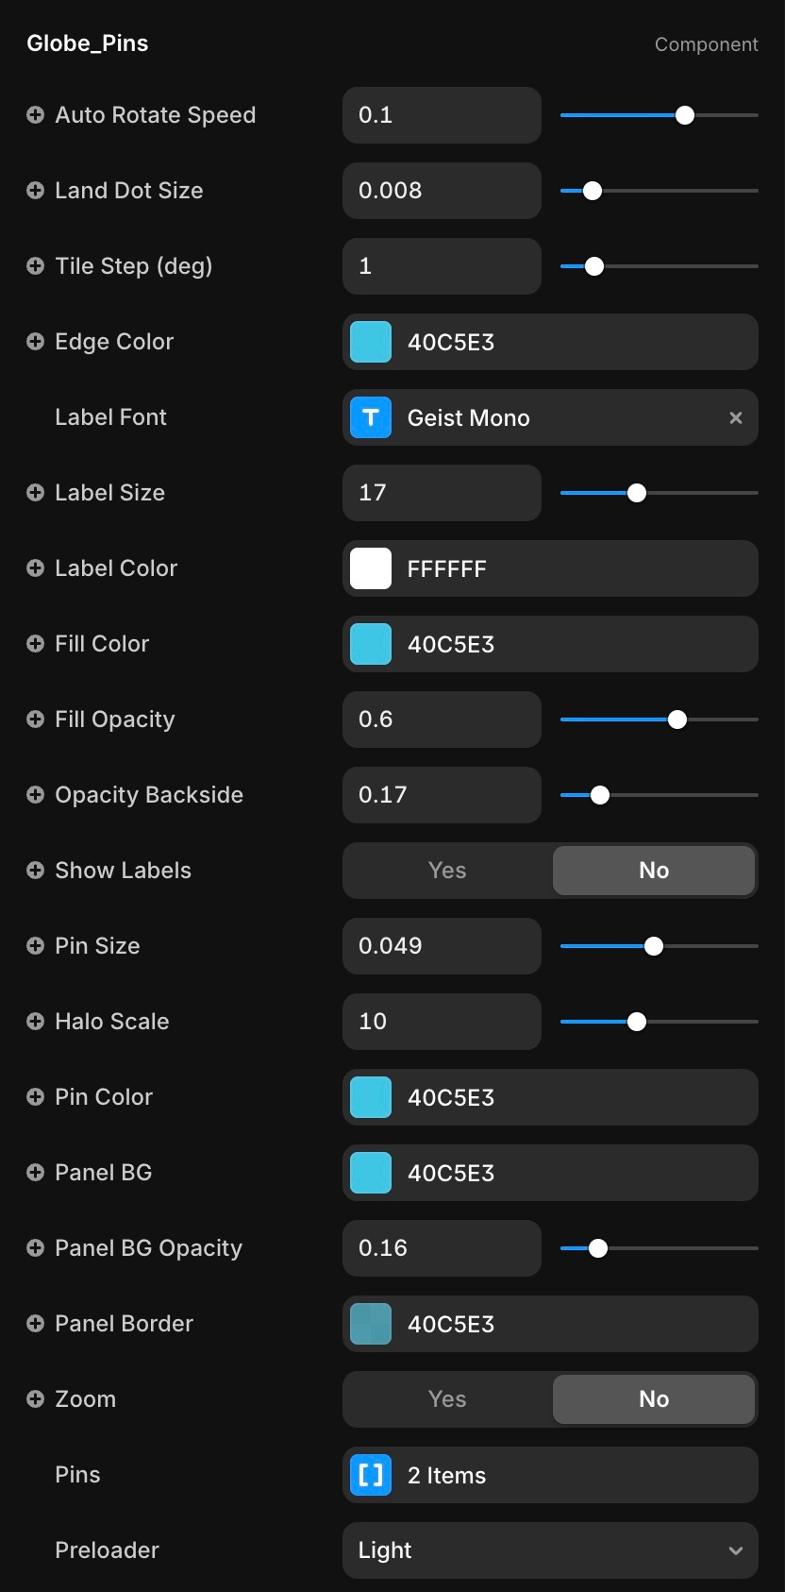Click the Halo Scale slider handle
785x1592 pixels.
click(637, 1022)
